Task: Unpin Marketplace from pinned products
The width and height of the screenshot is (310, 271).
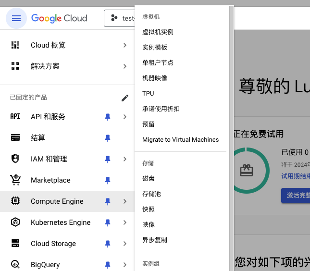Action: (108, 180)
